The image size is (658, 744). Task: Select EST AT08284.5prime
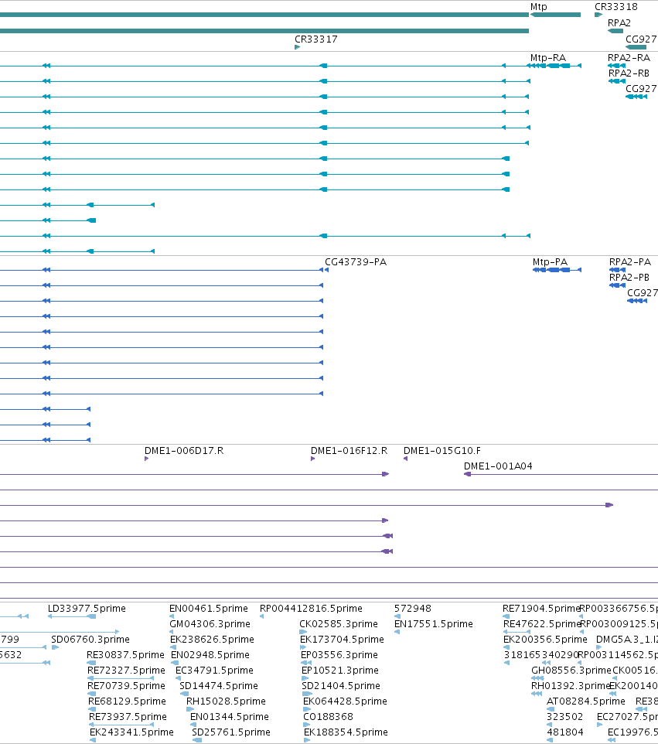586,701
